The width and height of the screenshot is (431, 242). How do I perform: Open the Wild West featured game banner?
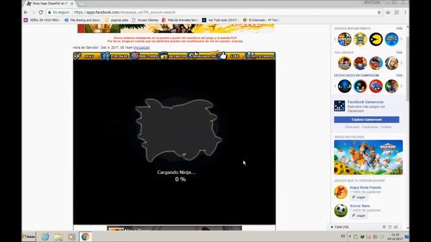point(368,157)
